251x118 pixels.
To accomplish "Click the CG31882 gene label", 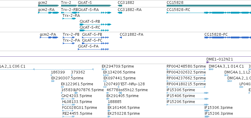I will (x=126, y=3).
